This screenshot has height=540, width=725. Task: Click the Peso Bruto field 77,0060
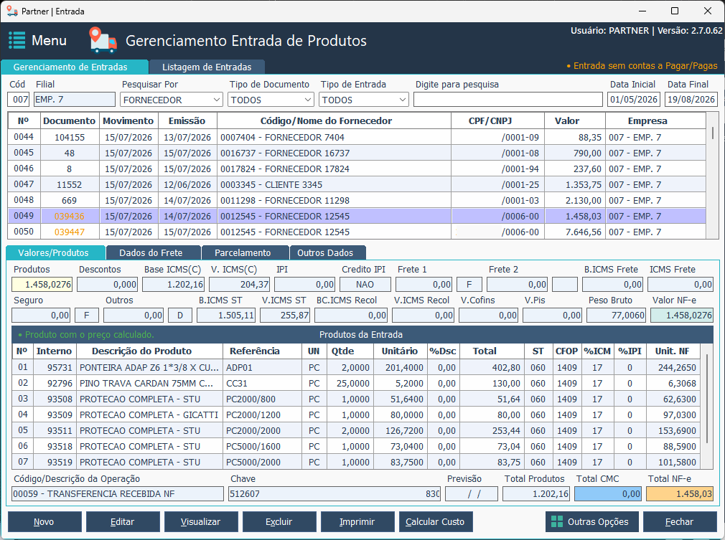point(616,316)
